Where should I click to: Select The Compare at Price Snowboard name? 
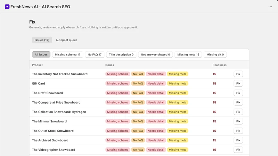(x=56, y=102)
